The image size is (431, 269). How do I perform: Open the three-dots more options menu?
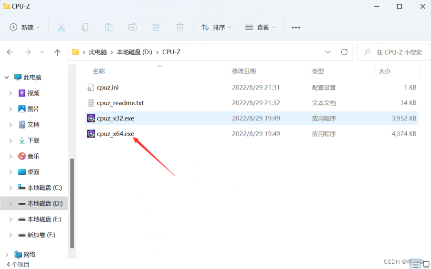tap(296, 28)
